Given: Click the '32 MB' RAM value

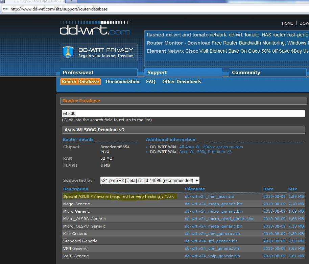Looking at the screenshot, I should coord(106,158).
